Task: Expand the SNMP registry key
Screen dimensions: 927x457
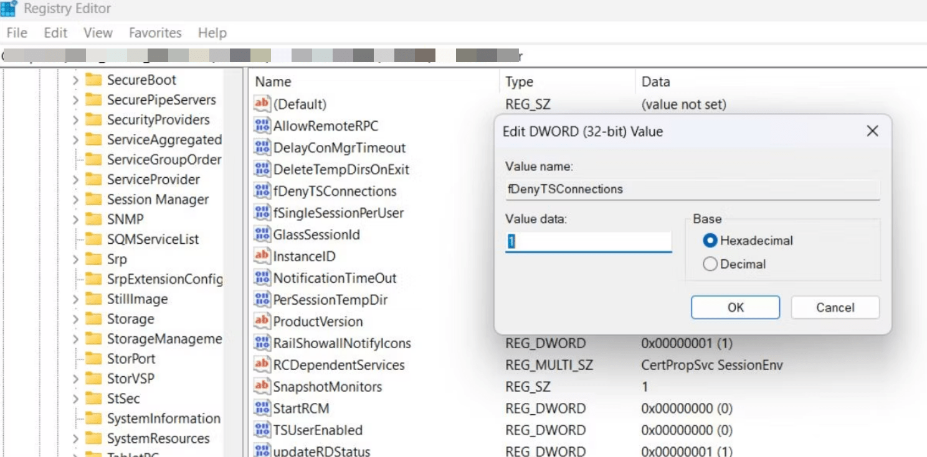Action: [x=75, y=219]
